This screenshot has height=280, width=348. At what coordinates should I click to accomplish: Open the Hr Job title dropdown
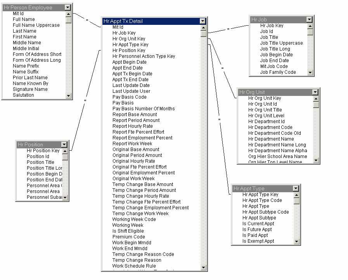[309, 19]
